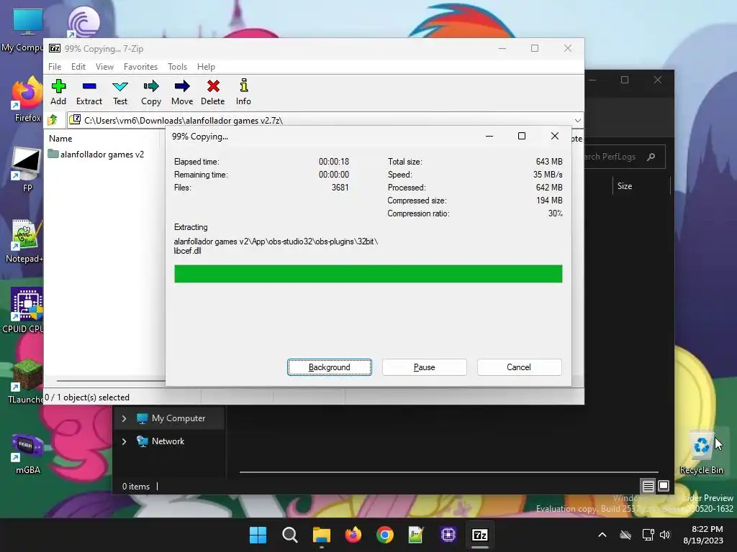Open the clock and date panel
The width and height of the screenshot is (737, 552).
pyautogui.click(x=704, y=535)
